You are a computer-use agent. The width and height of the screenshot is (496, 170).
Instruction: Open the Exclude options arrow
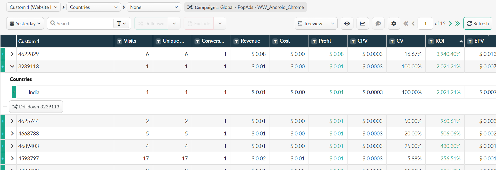click(x=220, y=23)
